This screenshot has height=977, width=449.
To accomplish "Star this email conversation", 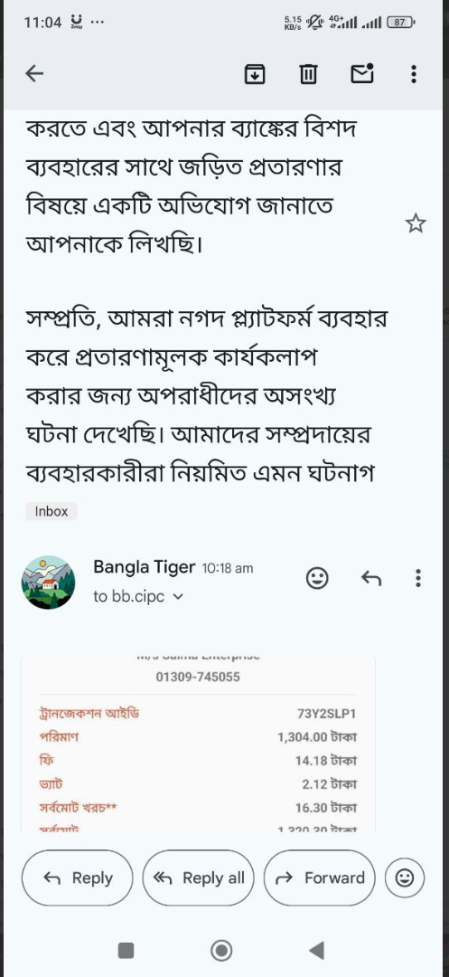I will click(416, 223).
